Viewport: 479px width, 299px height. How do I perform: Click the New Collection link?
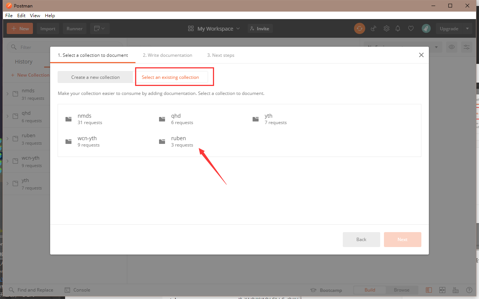pyautogui.click(x=30, y=75)
